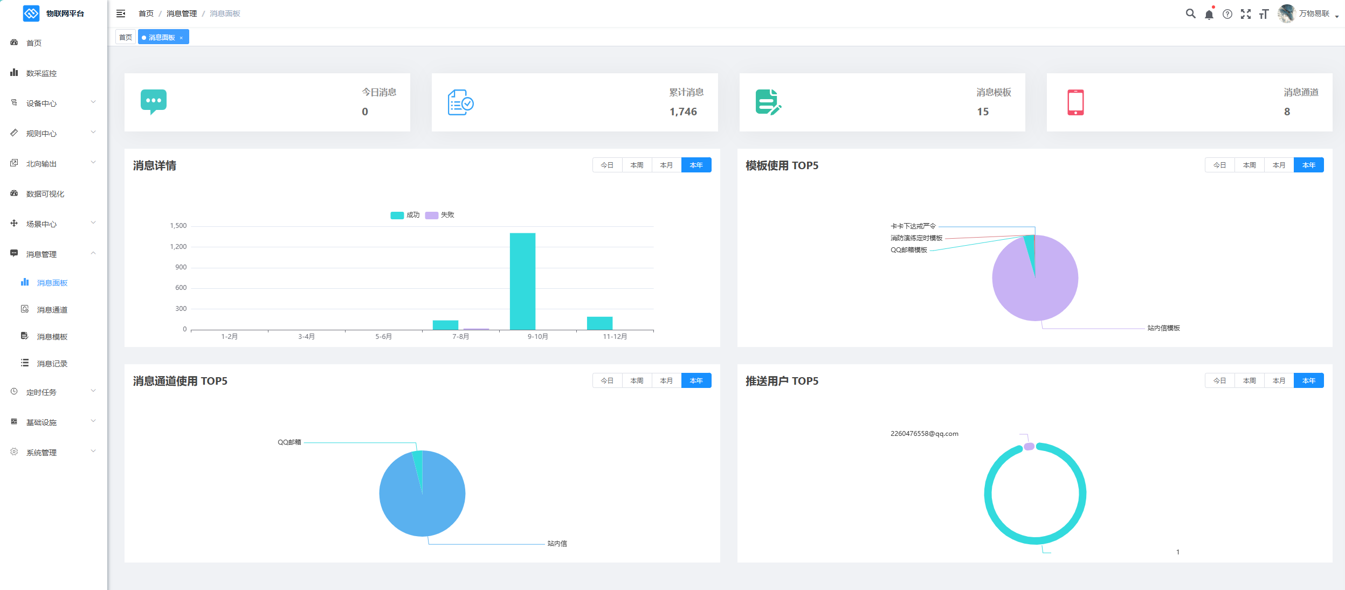Click the help question mark icon

coord(1227,14)
